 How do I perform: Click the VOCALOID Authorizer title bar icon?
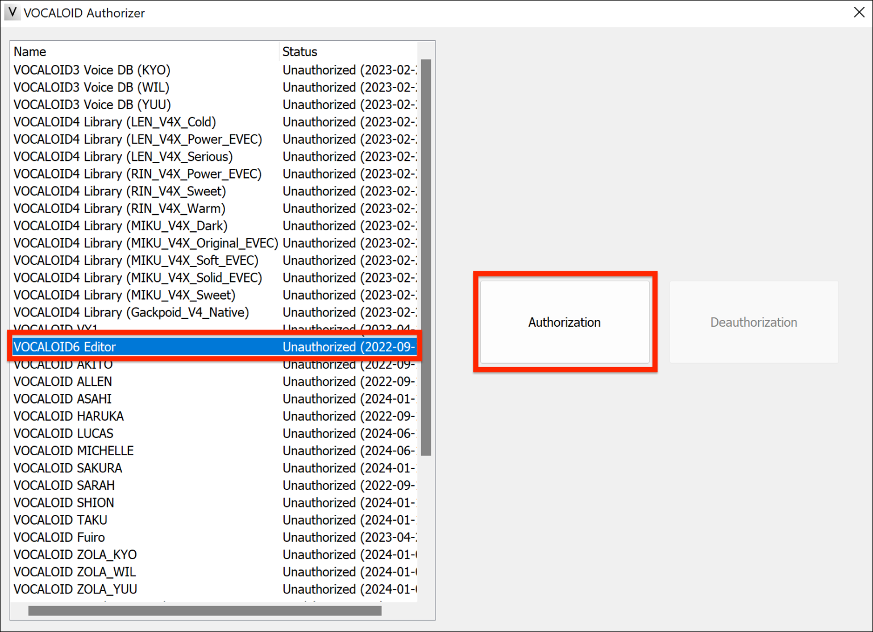[11, 13]
